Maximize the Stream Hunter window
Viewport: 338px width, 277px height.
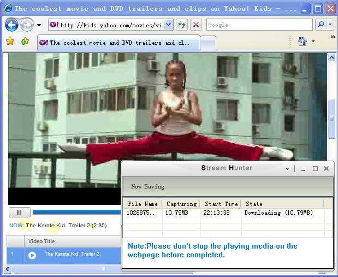click(315, 168)
